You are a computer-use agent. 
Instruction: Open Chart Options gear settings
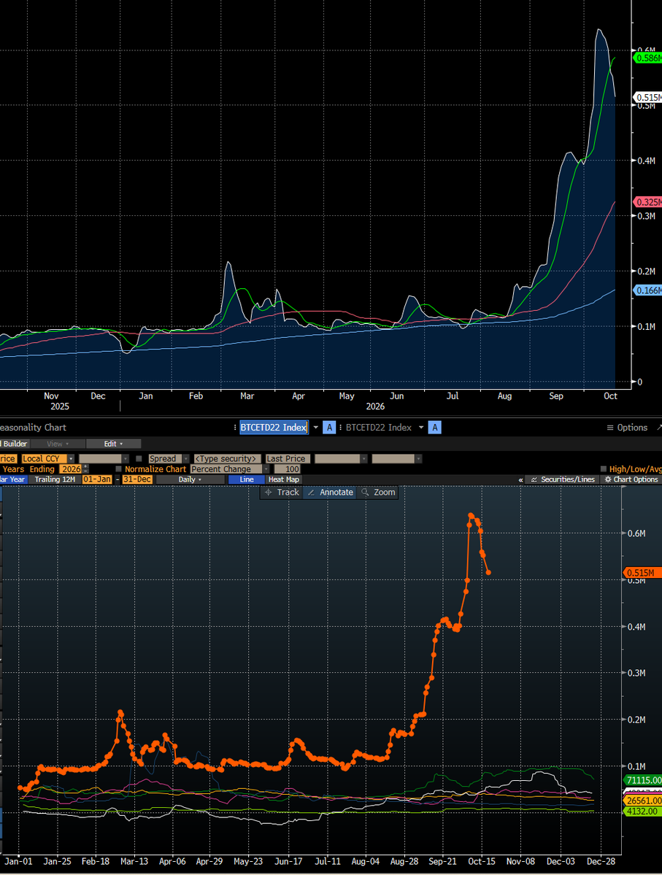tap(631, 479)
